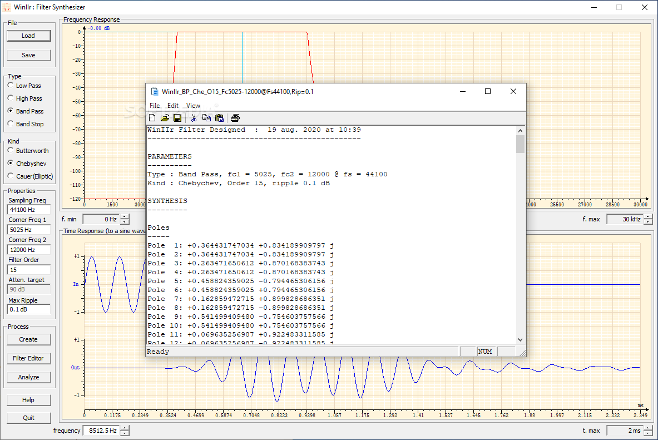Click the t. max field showing 2 ms

click(x=625, y=431)
